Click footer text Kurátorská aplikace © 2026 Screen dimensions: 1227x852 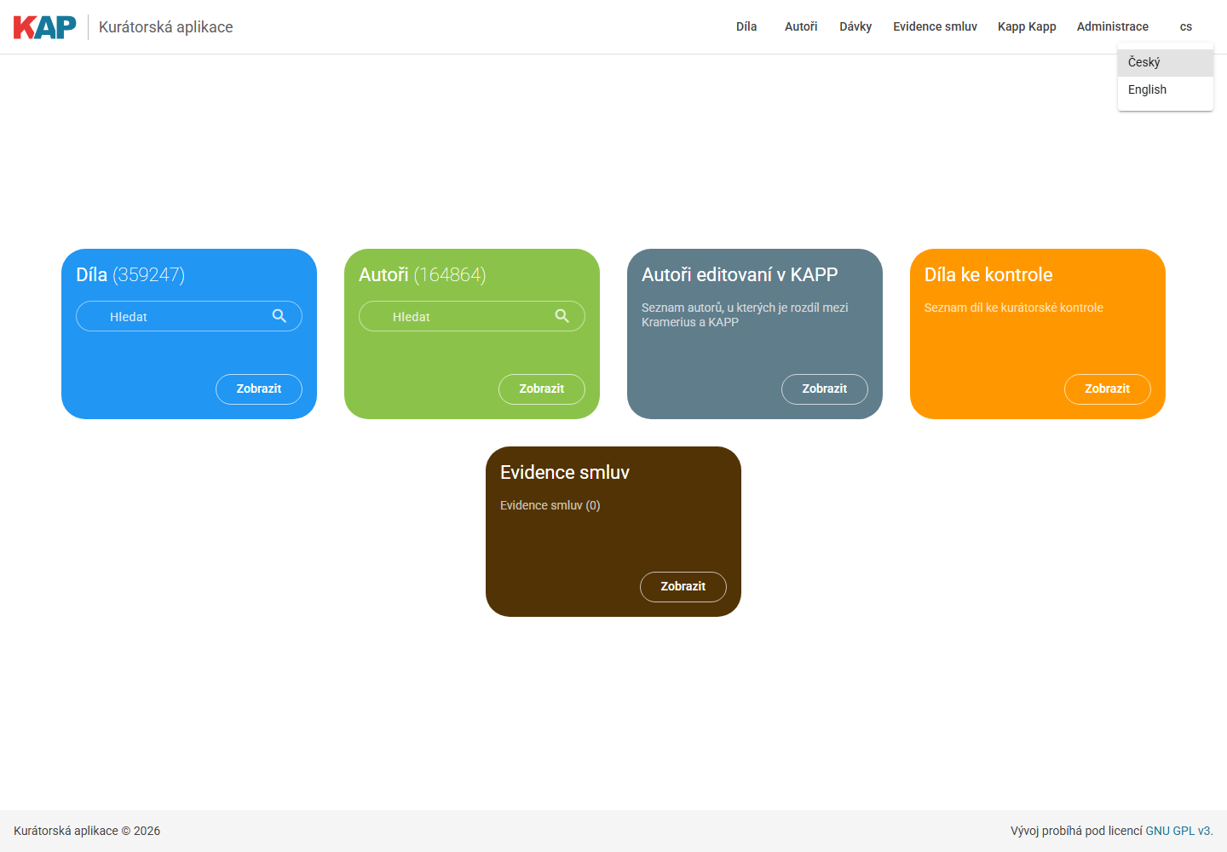click(x=87, y=831)
